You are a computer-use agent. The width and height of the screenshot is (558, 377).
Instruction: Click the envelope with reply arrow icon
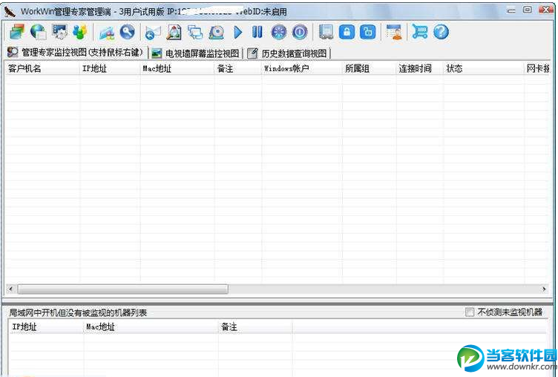pos(153,33)
